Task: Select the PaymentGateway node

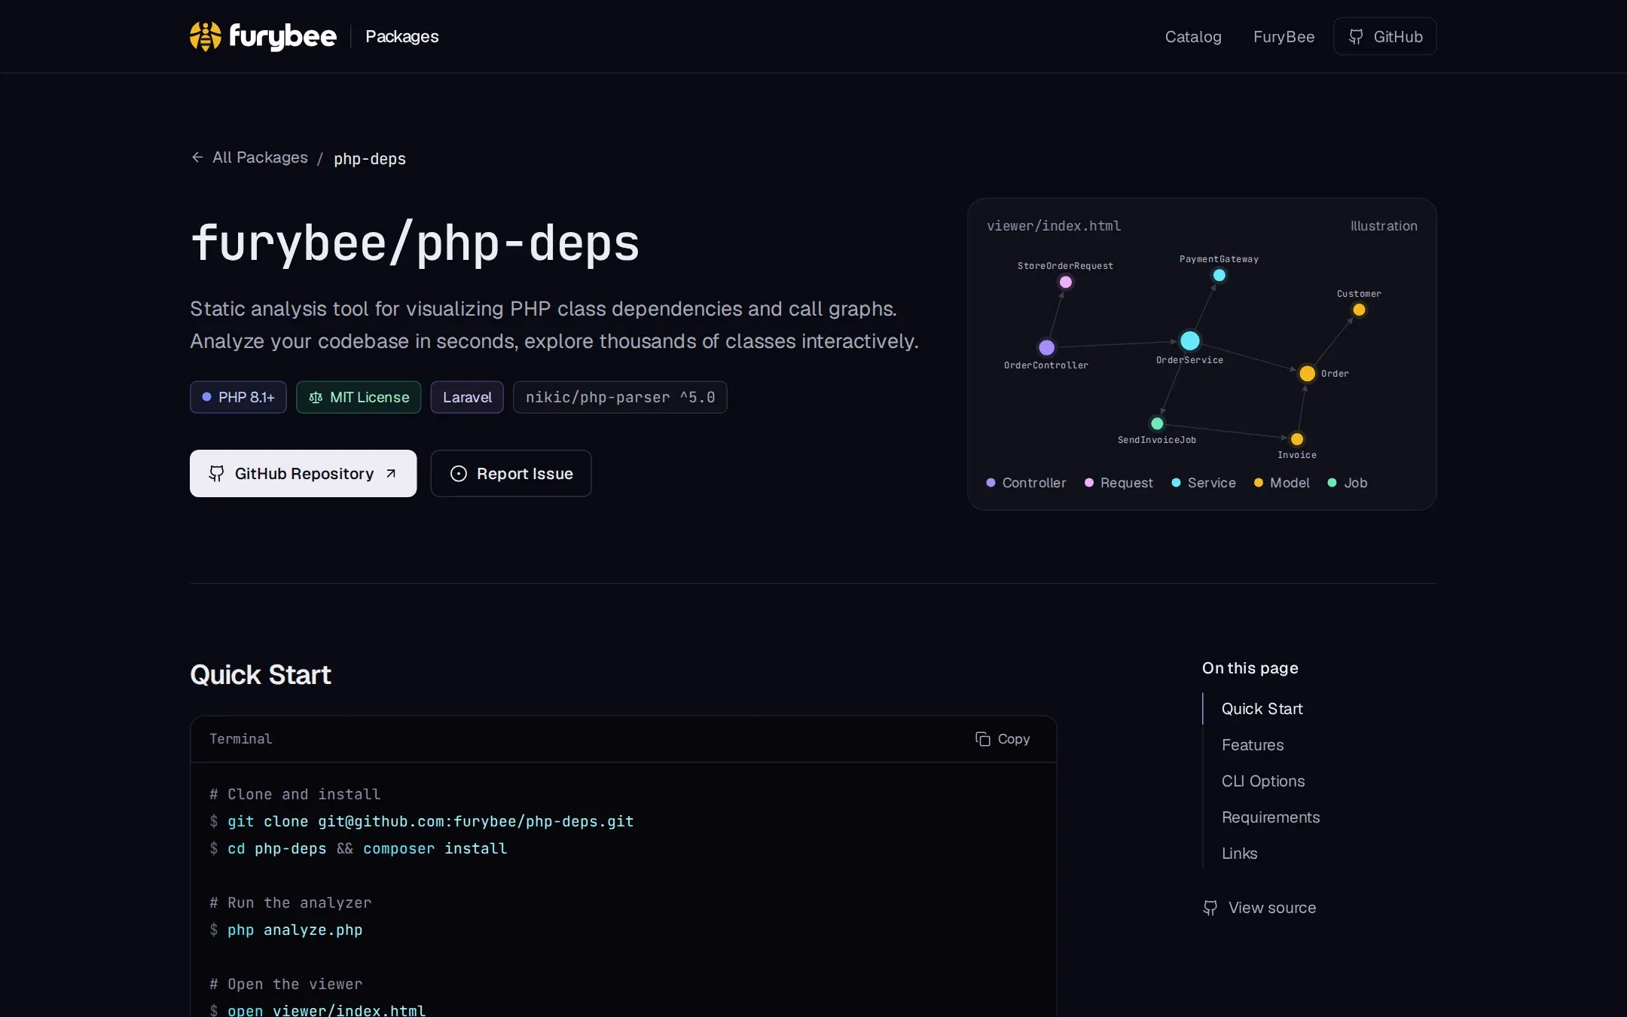Action: point(1219,275)
